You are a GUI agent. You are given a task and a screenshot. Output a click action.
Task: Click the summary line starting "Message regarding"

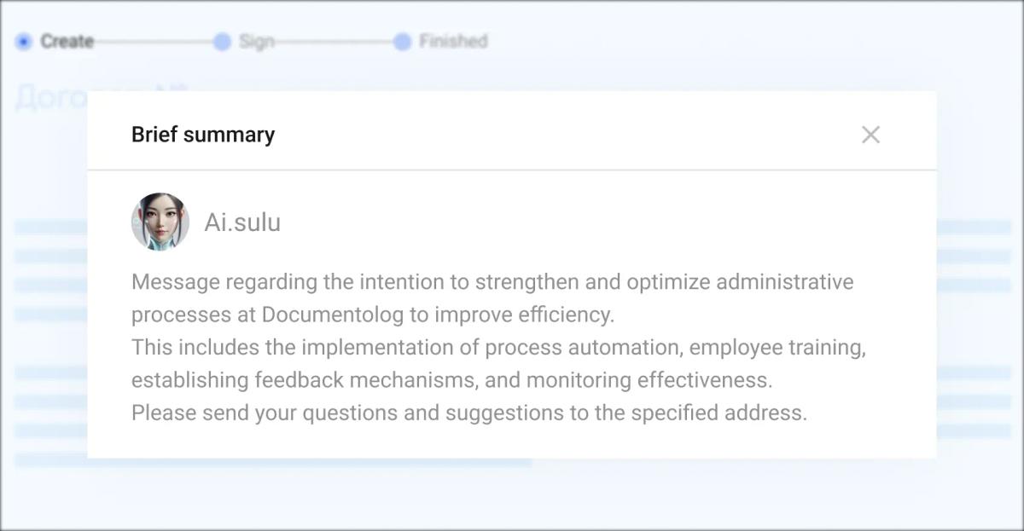point(492,282)
